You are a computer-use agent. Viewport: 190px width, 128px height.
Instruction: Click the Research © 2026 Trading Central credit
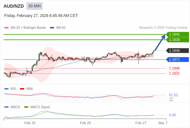click(163, 28)
